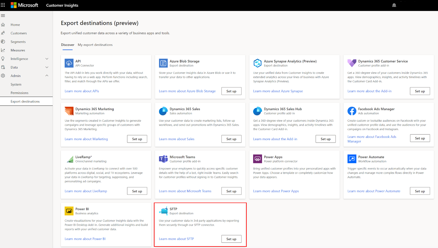
Task: Set up Dynamics 365 Sales
Action: point(231,139)
